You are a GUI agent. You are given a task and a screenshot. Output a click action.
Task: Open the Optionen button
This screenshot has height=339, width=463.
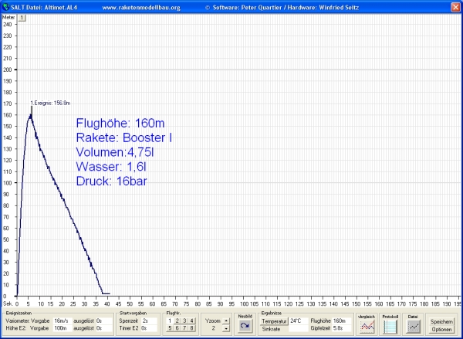coord(441,329)
